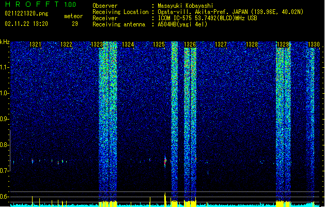Click the 1323 time marker
325x207 pixels.
[x=97, y=44]
